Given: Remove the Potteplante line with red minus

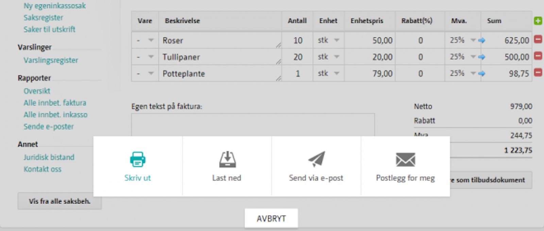Looking at the screenshot, I should point(538,72).
